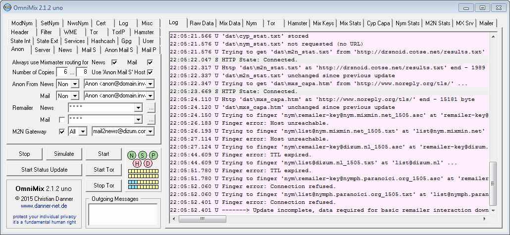The height and width of the screenshot is (235, 510).
Task: Open Anon From News address dropdown
Action: 150,84
